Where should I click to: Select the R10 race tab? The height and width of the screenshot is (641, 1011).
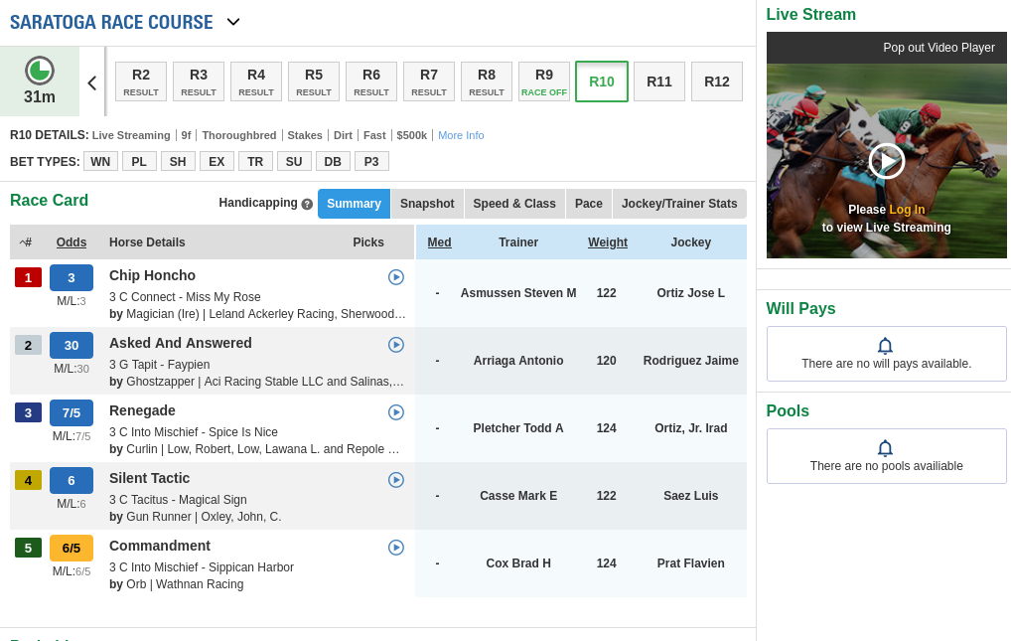tap(602, 81)
